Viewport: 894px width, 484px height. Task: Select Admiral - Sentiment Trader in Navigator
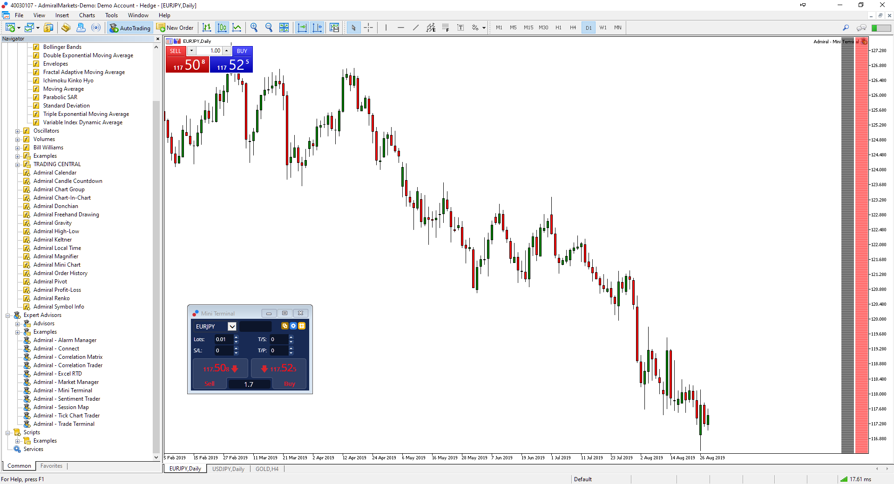point(67,399)
